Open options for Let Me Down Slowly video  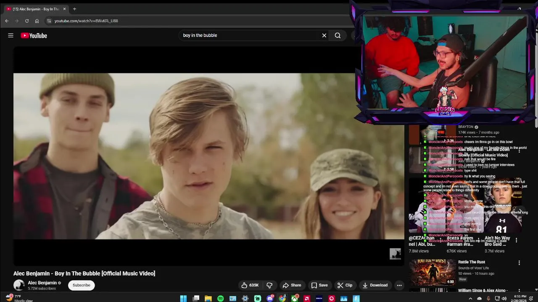point(519,150)
